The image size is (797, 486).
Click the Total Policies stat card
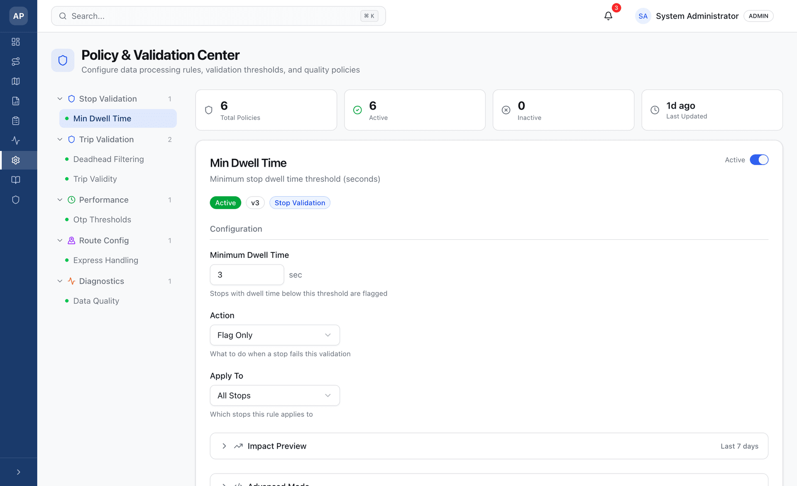click(266, 110)
